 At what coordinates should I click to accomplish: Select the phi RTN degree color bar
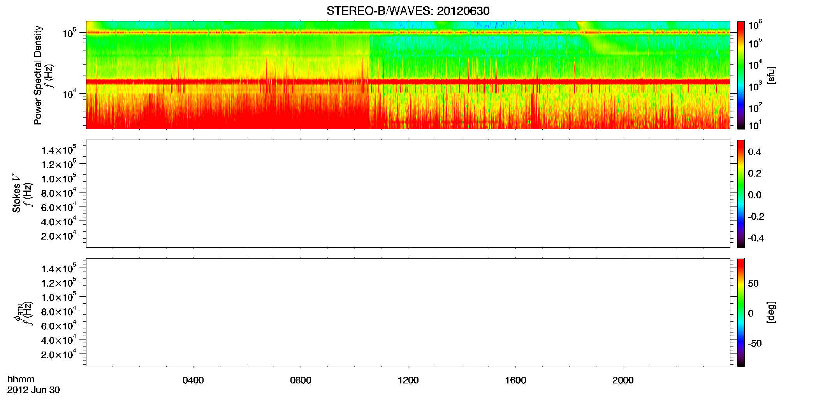pyautogui.click(x=740, y=312)
